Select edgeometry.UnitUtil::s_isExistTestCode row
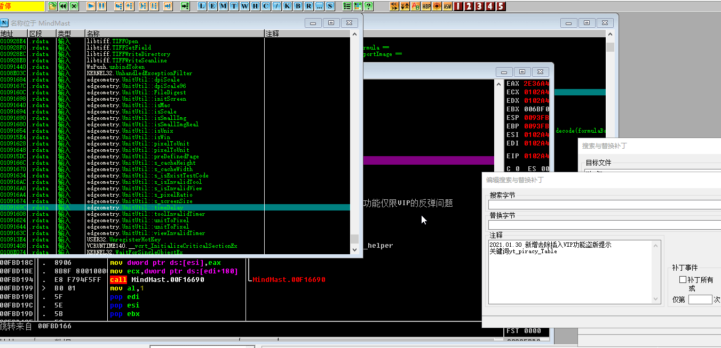Screen dimensions: 721x348 coord(175,175)
